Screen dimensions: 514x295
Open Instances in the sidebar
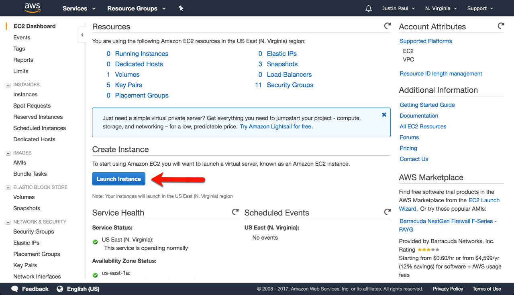pyautogui.click(x=25, y=94)
